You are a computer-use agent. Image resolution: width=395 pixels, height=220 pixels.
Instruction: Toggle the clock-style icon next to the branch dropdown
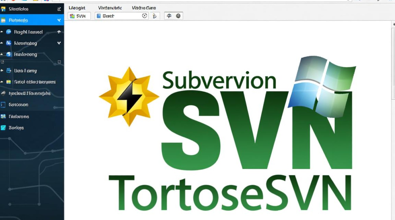144,16
